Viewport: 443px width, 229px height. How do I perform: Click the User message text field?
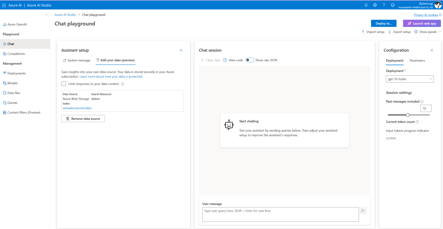coord(280,214)
